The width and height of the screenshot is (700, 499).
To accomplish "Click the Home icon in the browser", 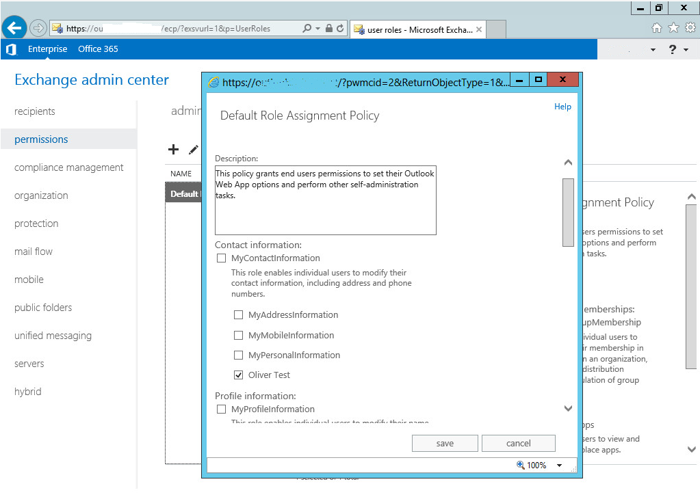I will [x=656, y=27].
